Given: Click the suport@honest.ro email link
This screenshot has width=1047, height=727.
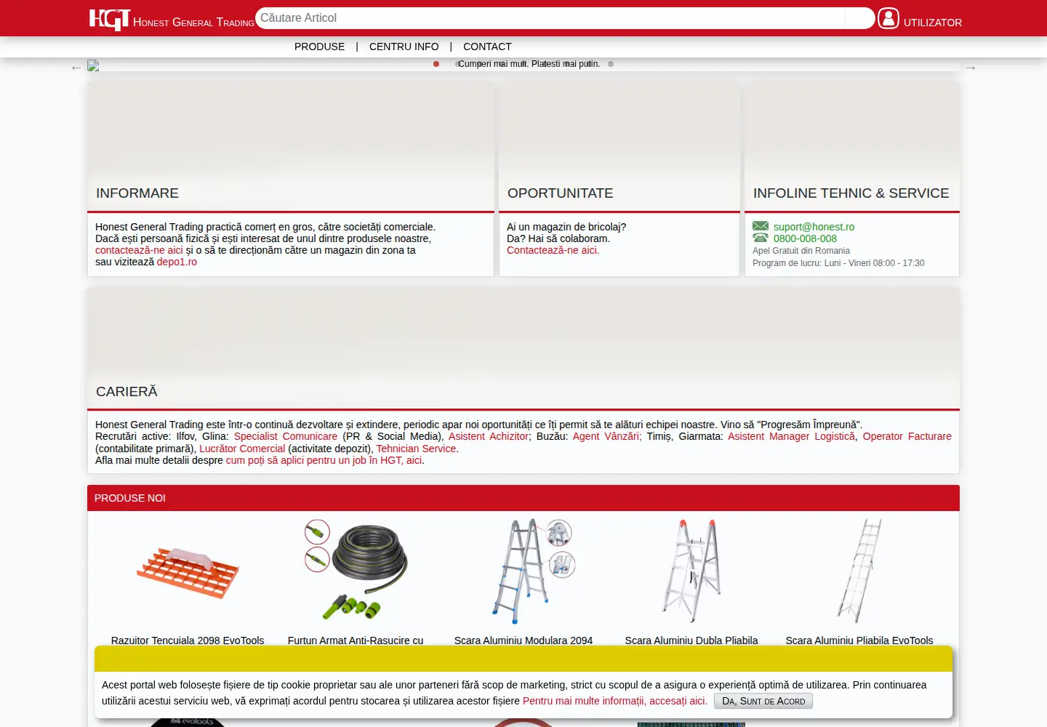Looking at the screenshot, I should click(814, 227).
